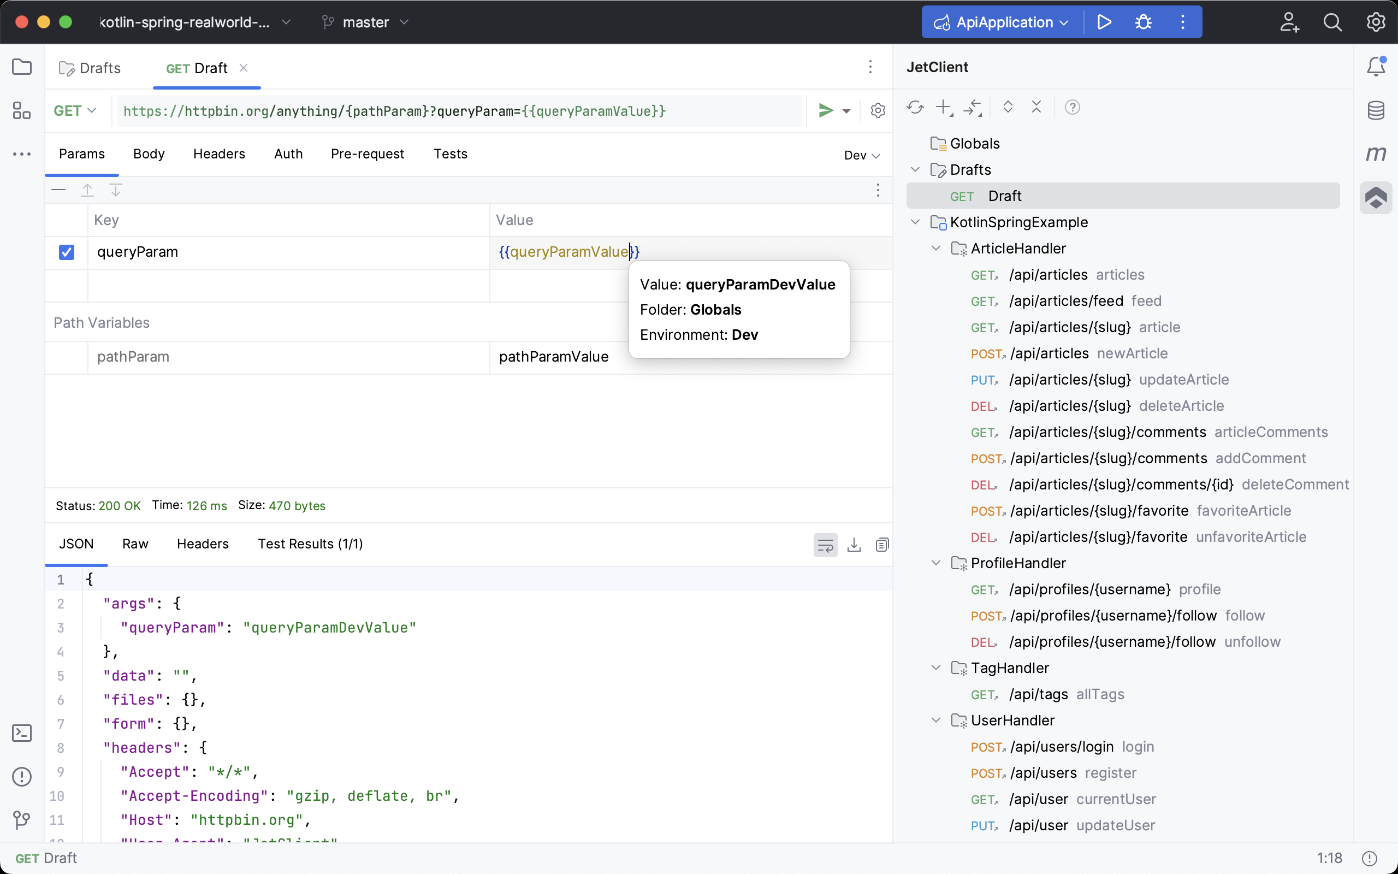Close the GET Draft tab
The height and width of the screenshot is (874, 1398).
pyautogui.click(x=244, y=68)
